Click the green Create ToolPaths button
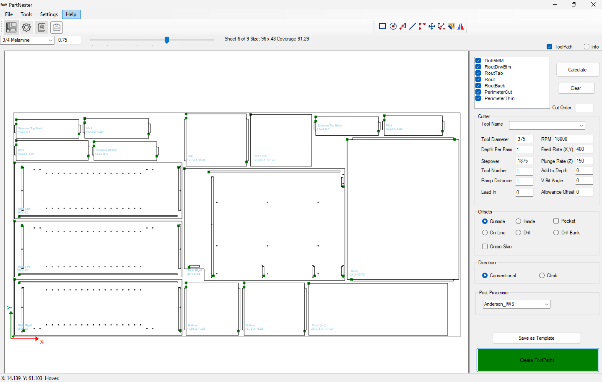 click(537, 360)
